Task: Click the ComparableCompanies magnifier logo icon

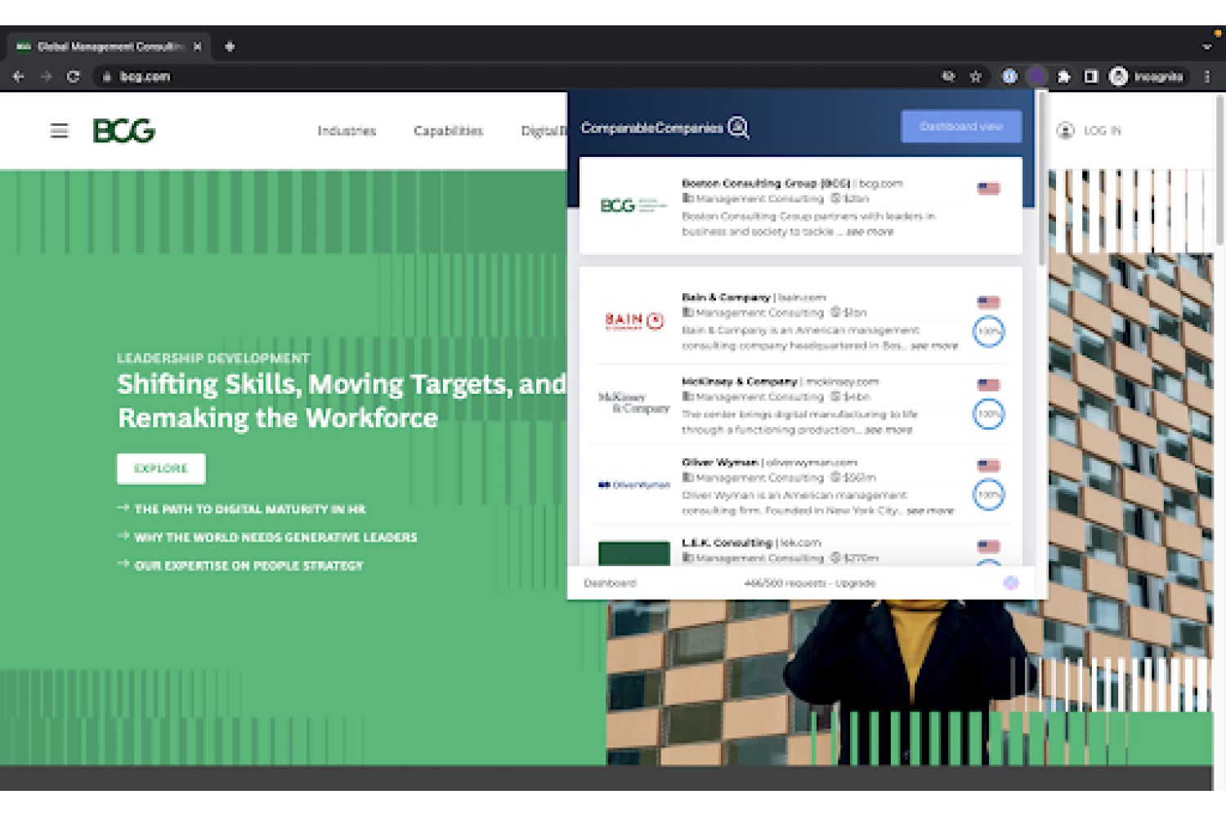Action: (738, 127)
